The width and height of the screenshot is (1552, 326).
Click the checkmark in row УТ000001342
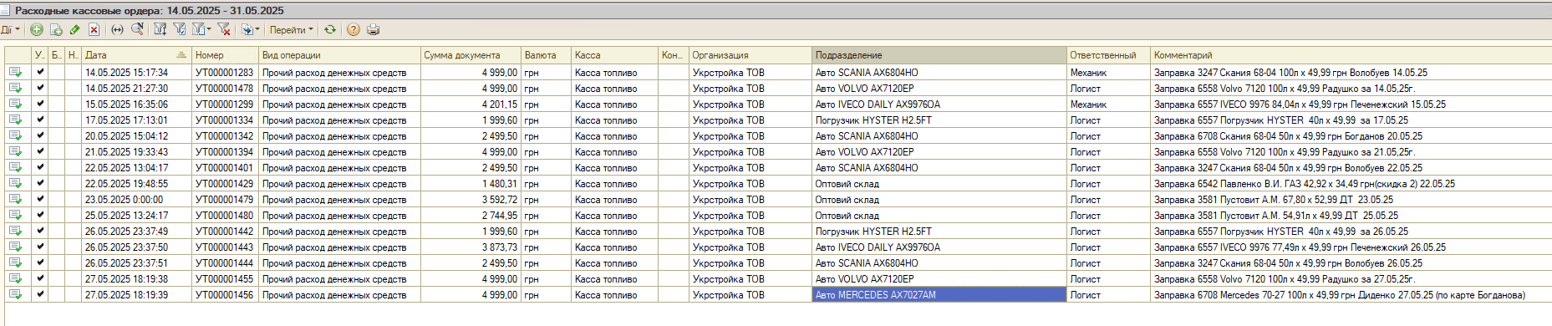(40, 135)
